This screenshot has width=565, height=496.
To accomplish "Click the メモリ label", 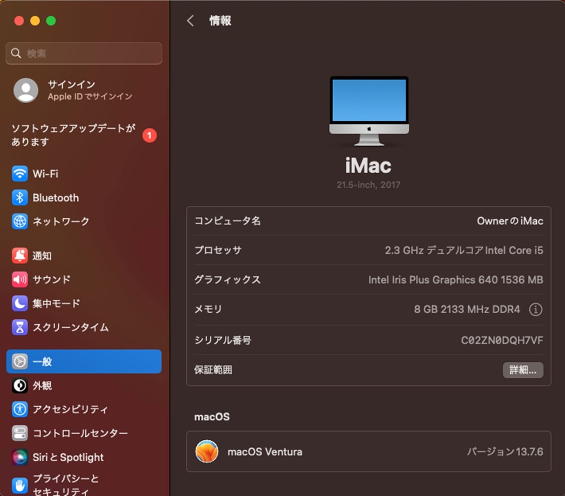I will pos(208,309).
